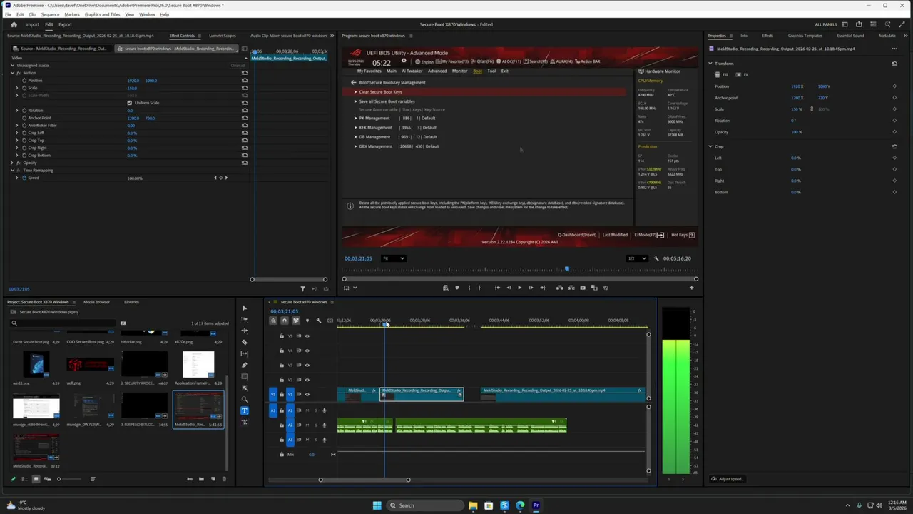Click filter icon in Effect Controls footer
The image size is (913, 514).
click(302, 288)
